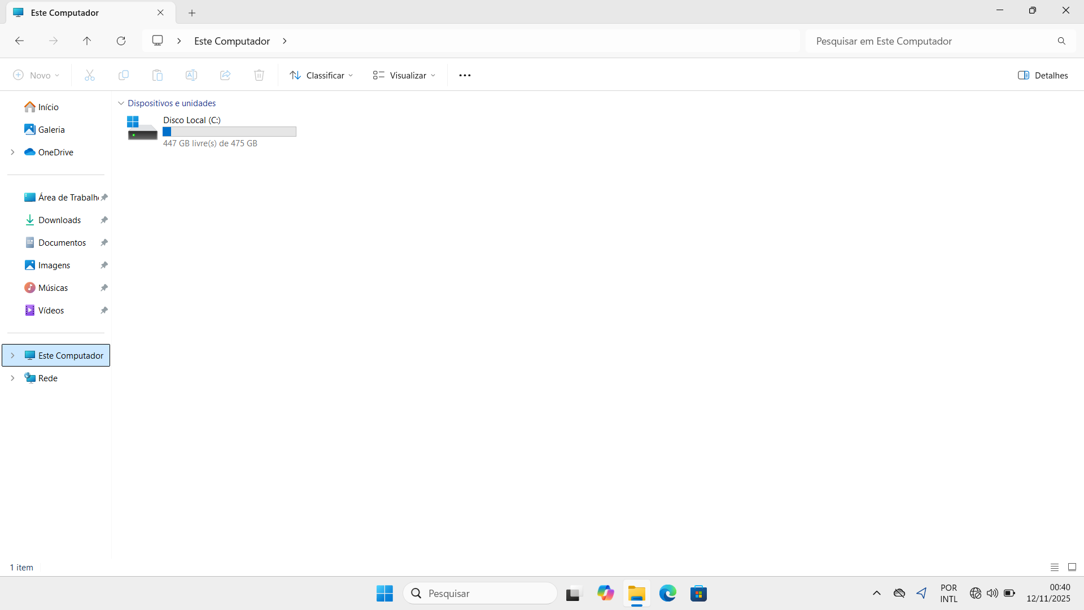This screenshot has width=1084, height=610.
Task: Select Documentos in sidebar
Action: tap(62, 242)
